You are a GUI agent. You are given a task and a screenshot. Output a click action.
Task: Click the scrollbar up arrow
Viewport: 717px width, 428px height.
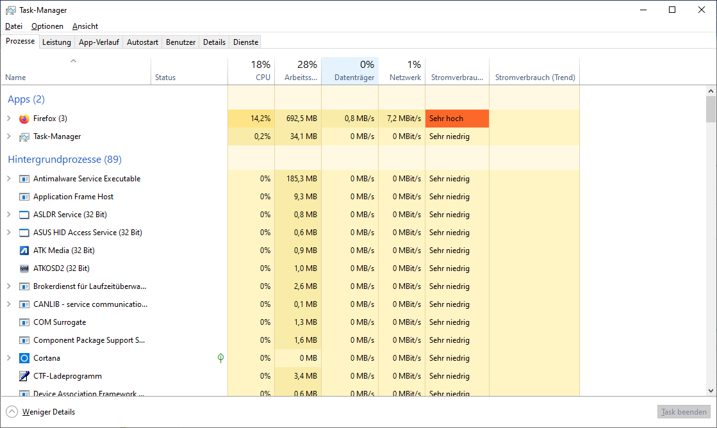click(711, 91)
